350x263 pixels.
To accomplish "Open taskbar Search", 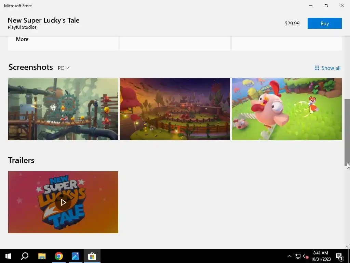I will [x=25, y=256].
